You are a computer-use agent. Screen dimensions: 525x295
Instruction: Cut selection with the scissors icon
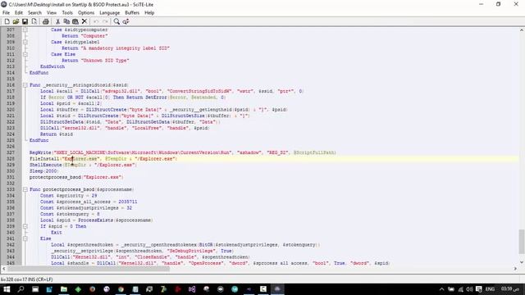[x=57, y=21]
